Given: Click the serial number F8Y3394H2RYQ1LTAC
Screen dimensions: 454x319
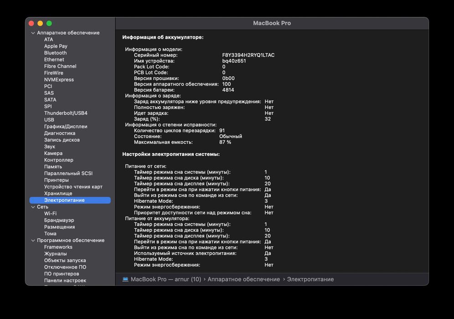Looking at the screenshot, I should [x=248, y=55].
